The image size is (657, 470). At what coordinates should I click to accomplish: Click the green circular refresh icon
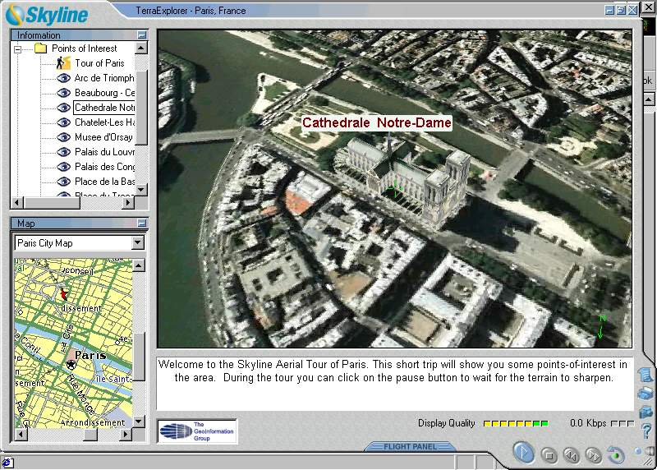615,454
